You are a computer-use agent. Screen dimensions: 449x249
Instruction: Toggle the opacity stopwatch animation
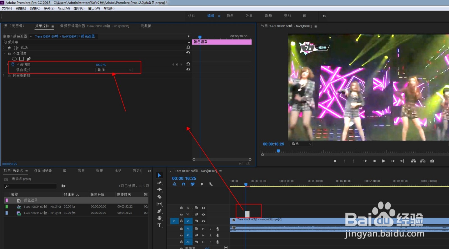click(x=13, y=64)
